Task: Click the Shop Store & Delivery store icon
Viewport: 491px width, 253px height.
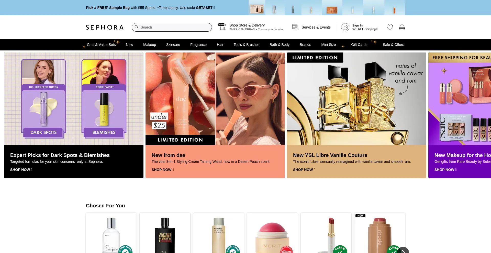Action: 222,27
